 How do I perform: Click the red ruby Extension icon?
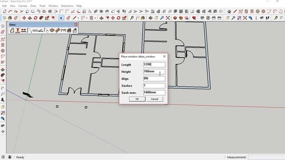click(194, 18)
